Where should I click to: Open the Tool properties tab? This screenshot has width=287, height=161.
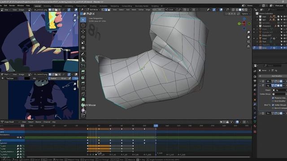255,71
